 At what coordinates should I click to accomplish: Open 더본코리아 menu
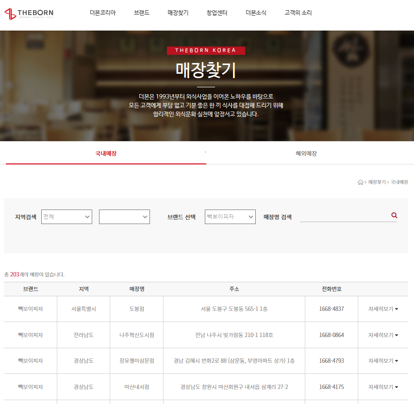click(x=103, y=13)
